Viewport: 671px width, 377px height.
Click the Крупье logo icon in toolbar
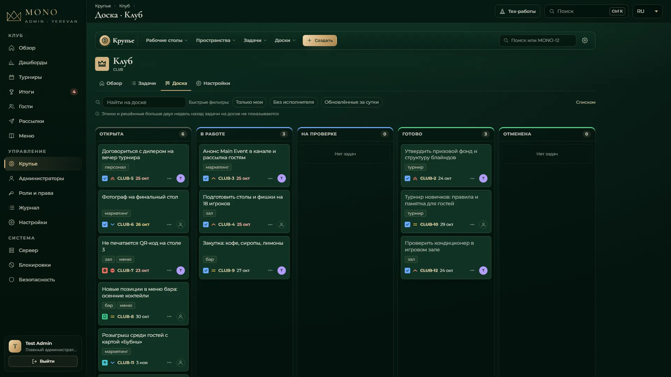tap(105, 40)
